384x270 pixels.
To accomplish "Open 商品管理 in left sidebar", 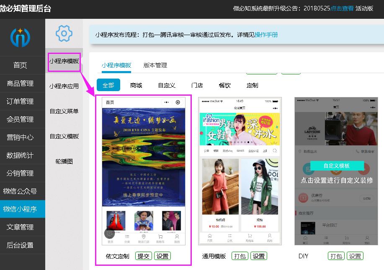I will click(20, 83).
